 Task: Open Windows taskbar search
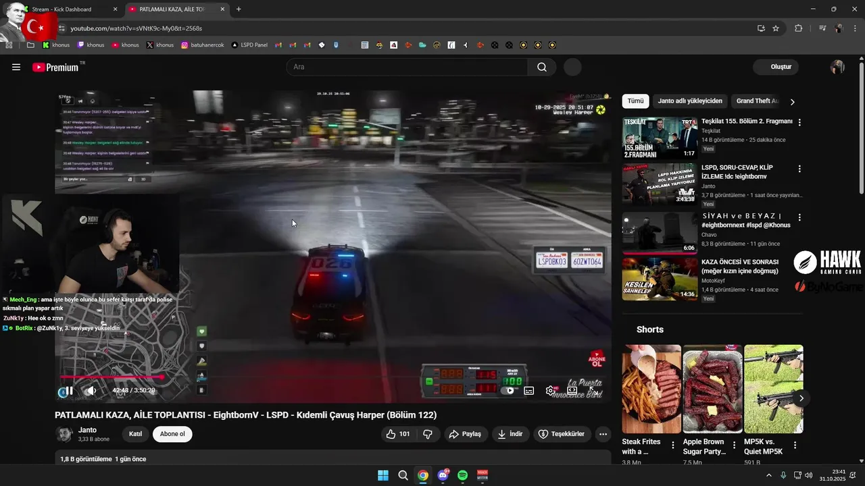click(403, 475)
